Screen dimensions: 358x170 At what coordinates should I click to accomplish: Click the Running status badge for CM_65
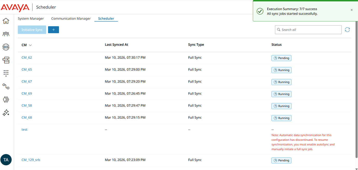pyautogui.click(x=281, y=70)
